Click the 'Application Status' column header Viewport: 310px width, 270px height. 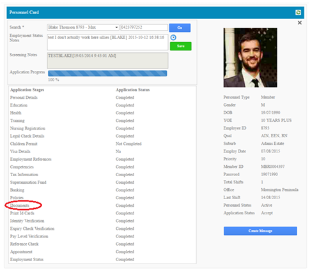coord(133,90)
